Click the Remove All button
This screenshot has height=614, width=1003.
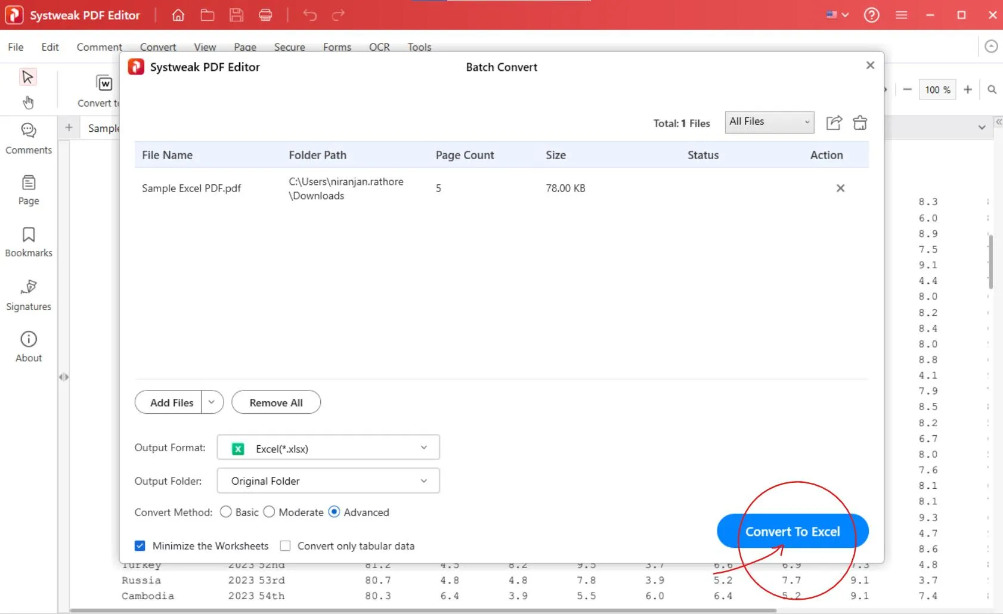(x=275, y=402)
